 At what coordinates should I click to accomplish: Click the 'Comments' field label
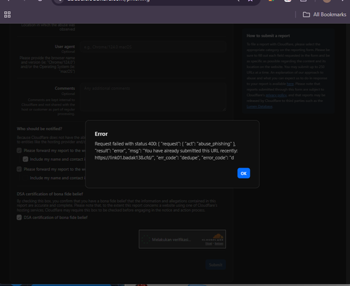pyautogui.click(x=65, y=88)
